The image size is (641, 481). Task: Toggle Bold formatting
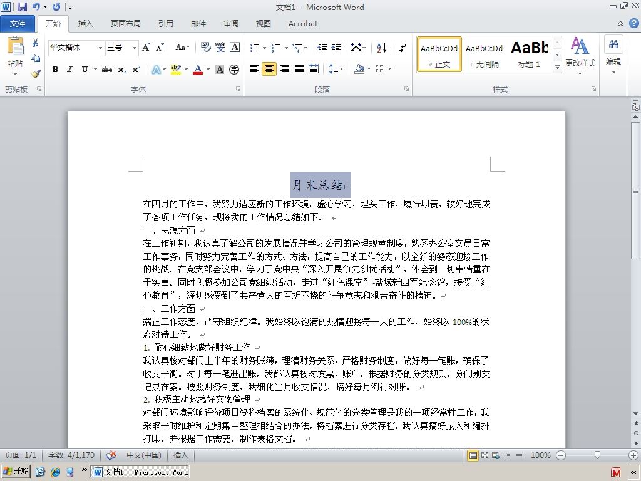[55, 70]
